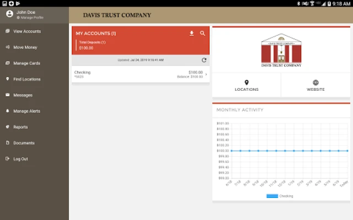Go to Manage Cards
This screenshot has height=220, width=353.
[26, 63]
